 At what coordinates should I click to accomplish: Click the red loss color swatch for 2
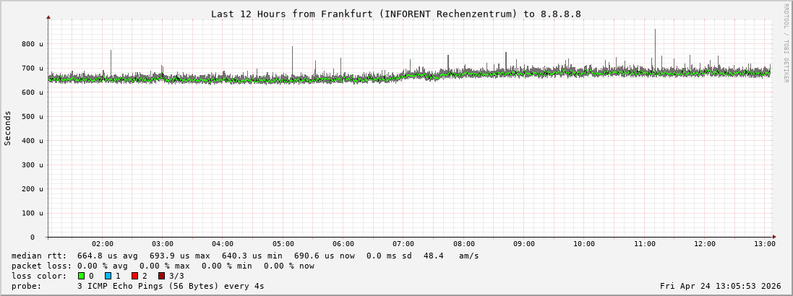[134, 276]
